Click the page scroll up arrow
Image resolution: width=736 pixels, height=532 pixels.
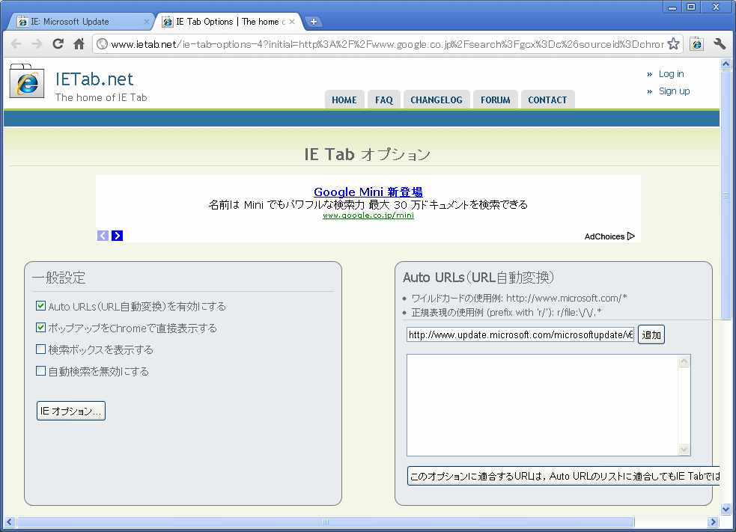(726, 64)
